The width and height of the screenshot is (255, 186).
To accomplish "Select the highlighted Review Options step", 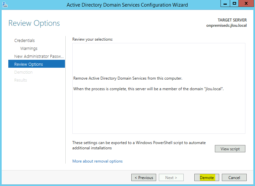I will pyautogui.click(x=36, y=64).
